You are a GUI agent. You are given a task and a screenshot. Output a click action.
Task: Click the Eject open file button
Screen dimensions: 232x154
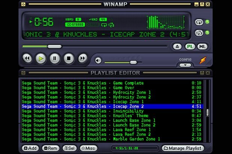click(x=177, y=47)
